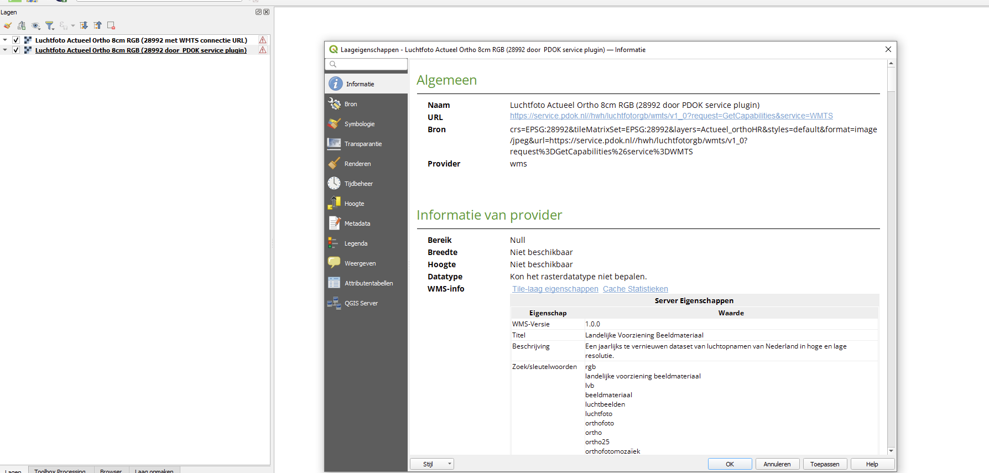This screenshot has height=473, width=989.
Task: Open the eye icon map themes menu
Action: (36, 25)
